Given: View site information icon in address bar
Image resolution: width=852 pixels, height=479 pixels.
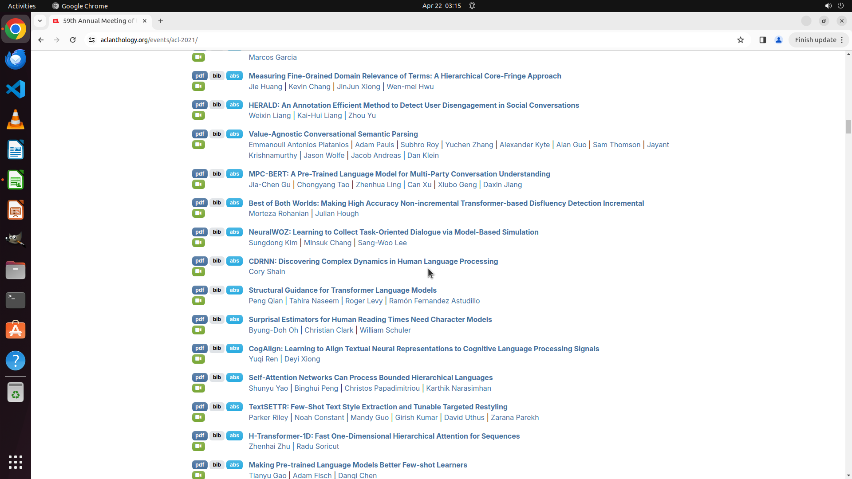Looking at the screenshot, I should point(92,40).
